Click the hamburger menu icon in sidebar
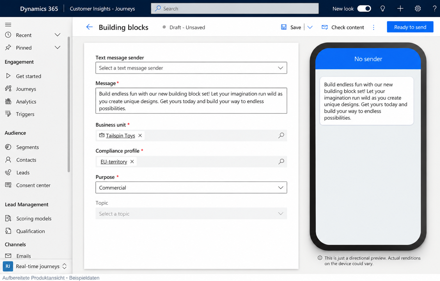The image size is (440, 281). (8, 25)
